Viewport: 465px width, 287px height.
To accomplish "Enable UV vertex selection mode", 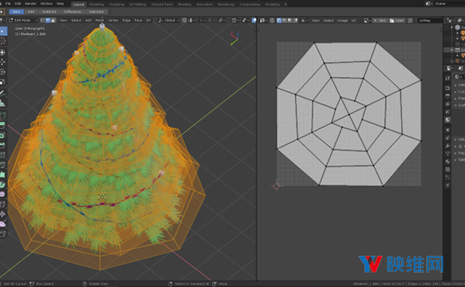I will coord(279,20).
